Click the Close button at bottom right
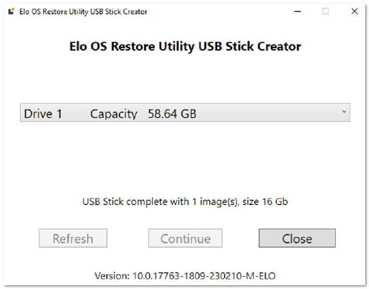The image size is (369, 289). pyautogui.click(x=297, y=238)
